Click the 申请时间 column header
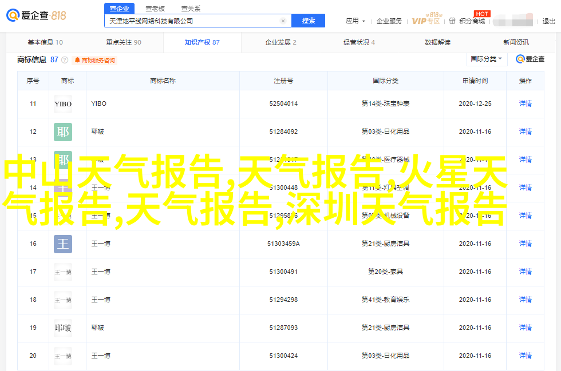 [x=475, y=81]
